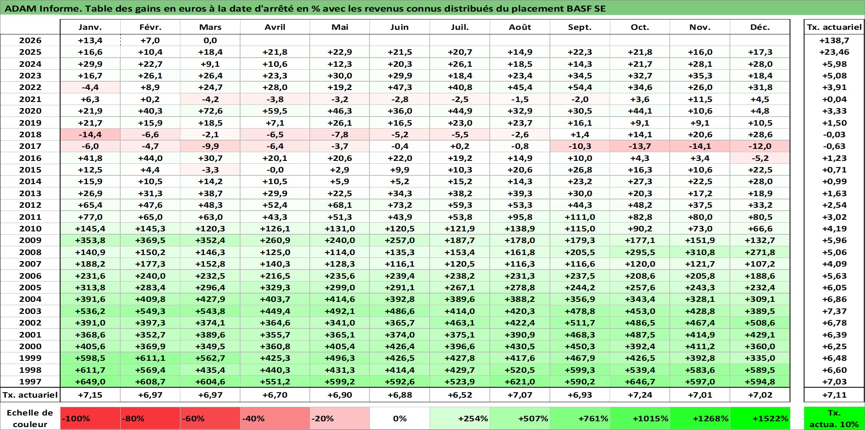
Task: Click the -0,63 actuarial rate for 2017
Action: pyautogui.click(x=834, y=146)
